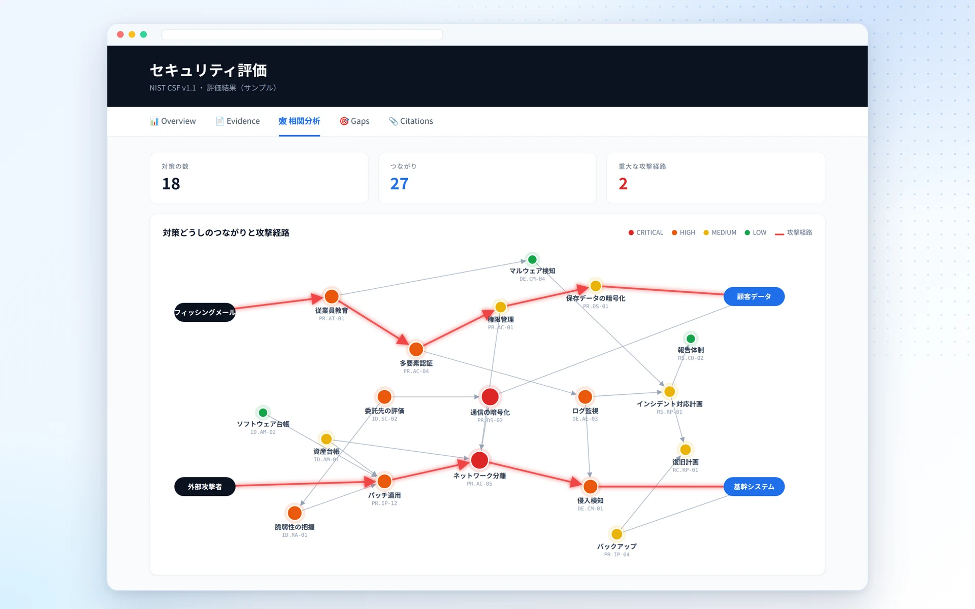Click the 外部攻撃者 source pill

pos(205,486)
